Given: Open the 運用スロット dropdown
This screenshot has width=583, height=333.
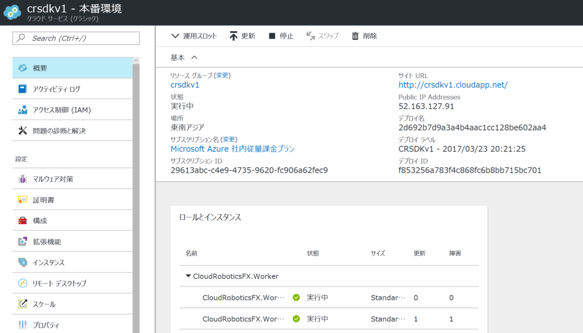Looking at the screenshot, I should click(x=194, y=36).
